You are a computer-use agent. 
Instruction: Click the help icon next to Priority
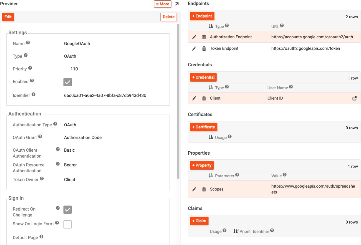pos(30,68)
